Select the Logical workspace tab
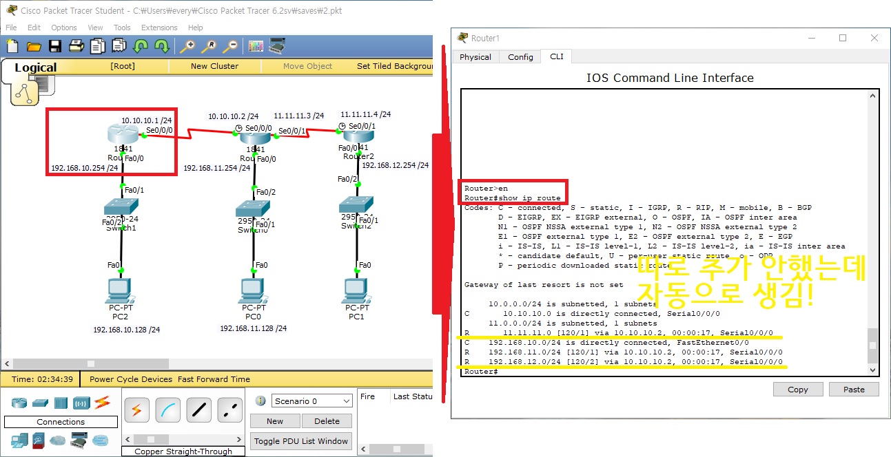The image size is (891, 457). (x=36, y=67)
